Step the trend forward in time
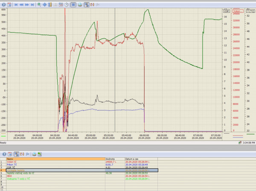Viewport: 256px width, 191px height. pyautogui.click(x=27, y=5)
